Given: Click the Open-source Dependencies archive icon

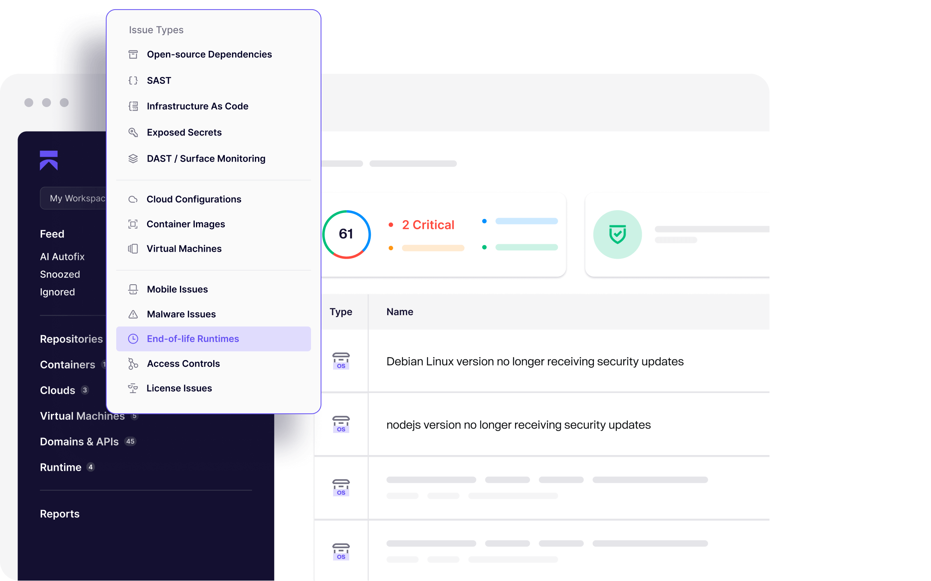Looking at the screenshot, I should [x=133, y=55].
